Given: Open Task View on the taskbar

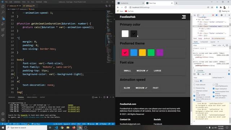Looking at the screenshot, I should coord(50,127).
